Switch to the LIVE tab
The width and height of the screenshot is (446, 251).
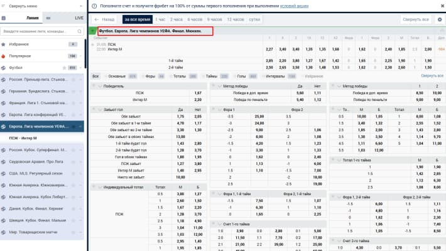coord(63,18)
